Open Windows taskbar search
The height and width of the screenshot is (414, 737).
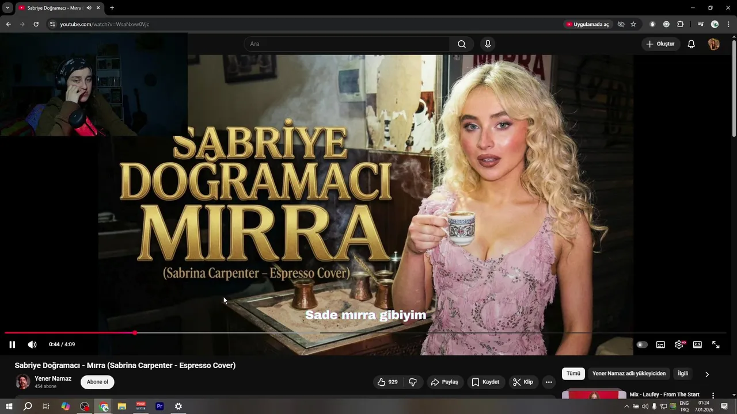tap(27, 407)
